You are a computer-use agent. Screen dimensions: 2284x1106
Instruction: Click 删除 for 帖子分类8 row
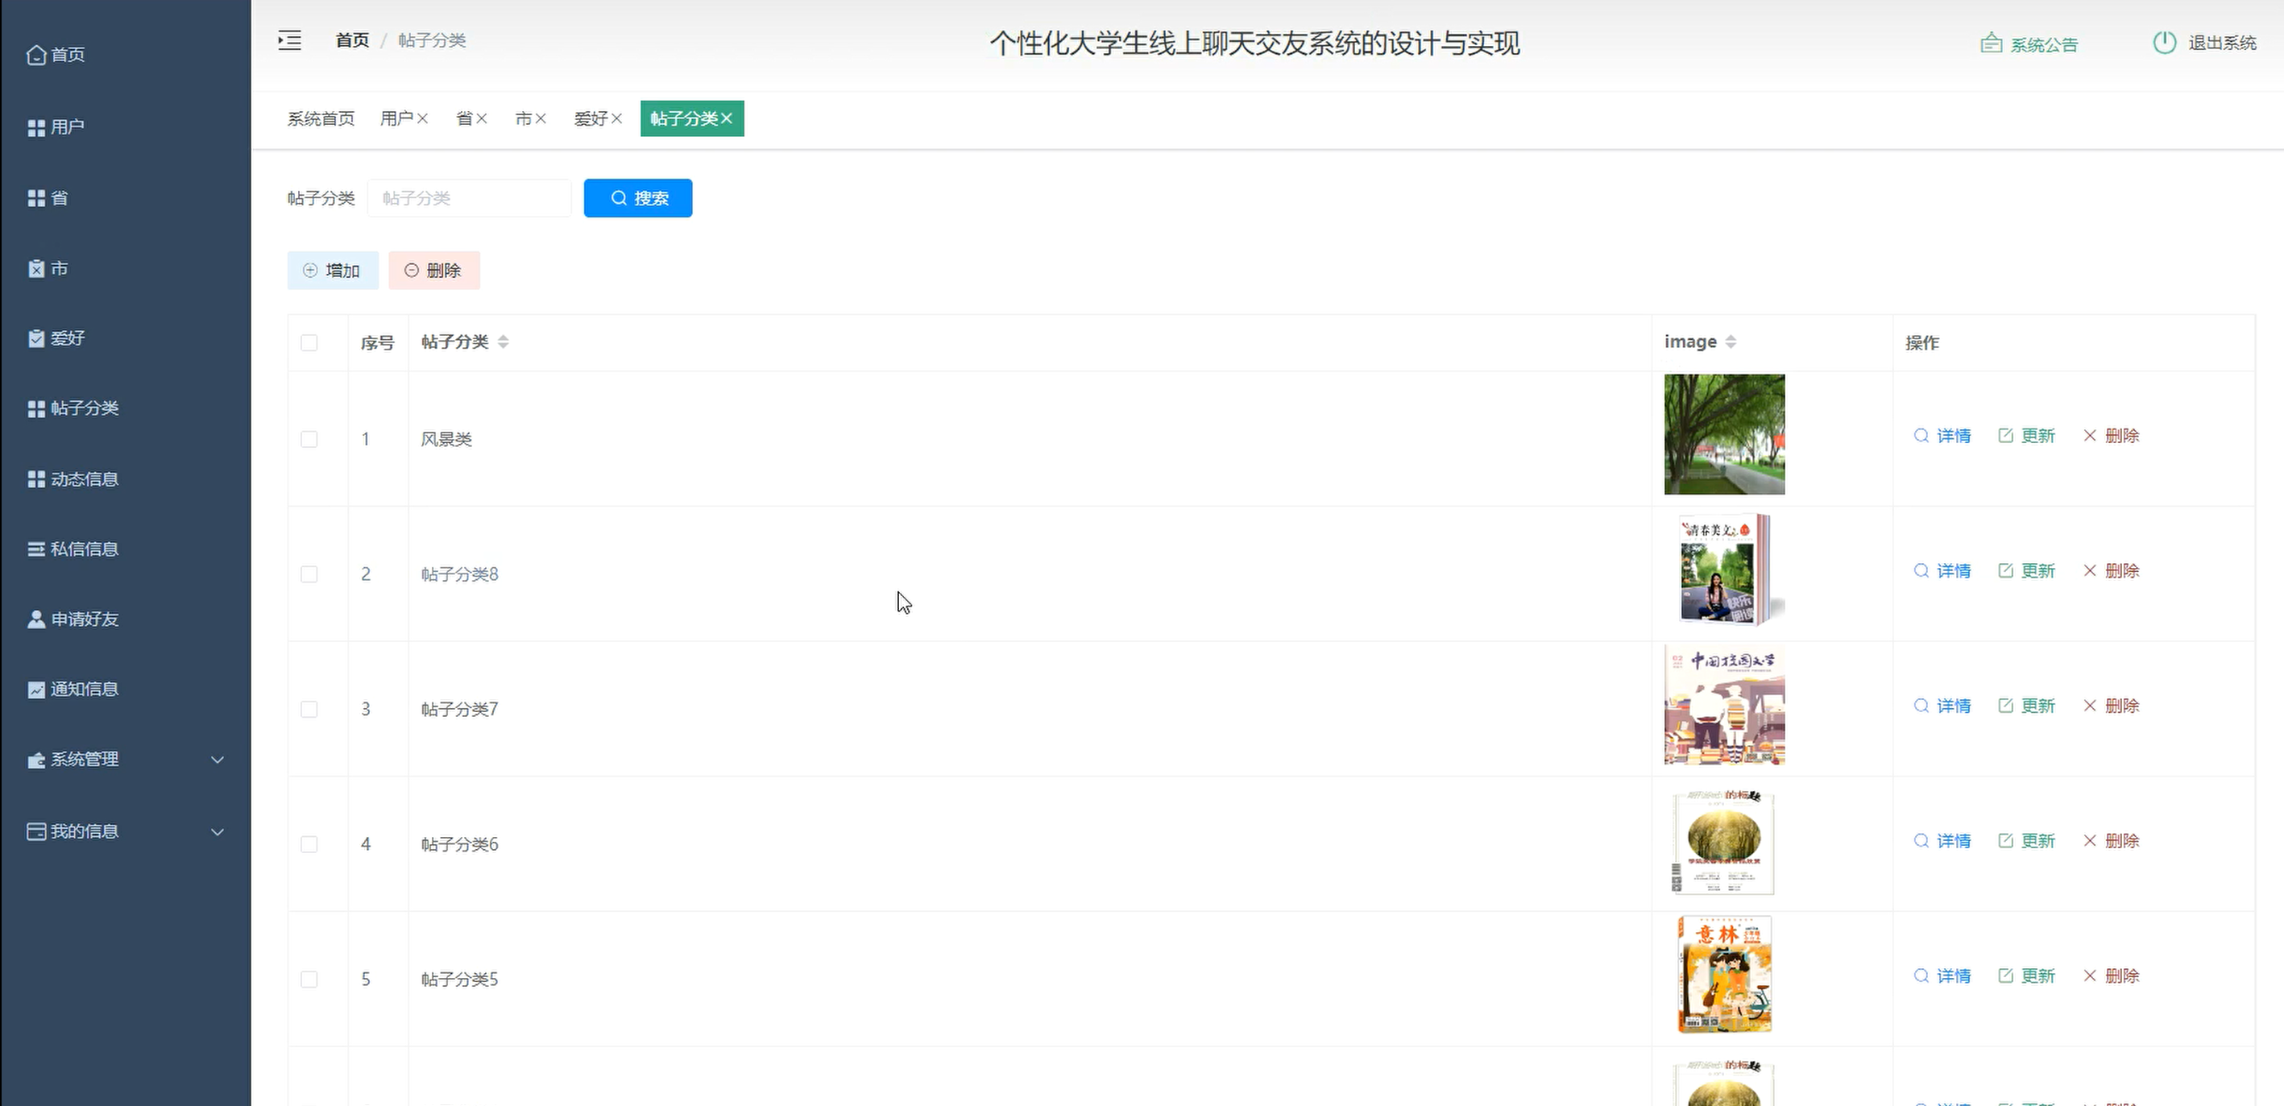[2111, 571]
